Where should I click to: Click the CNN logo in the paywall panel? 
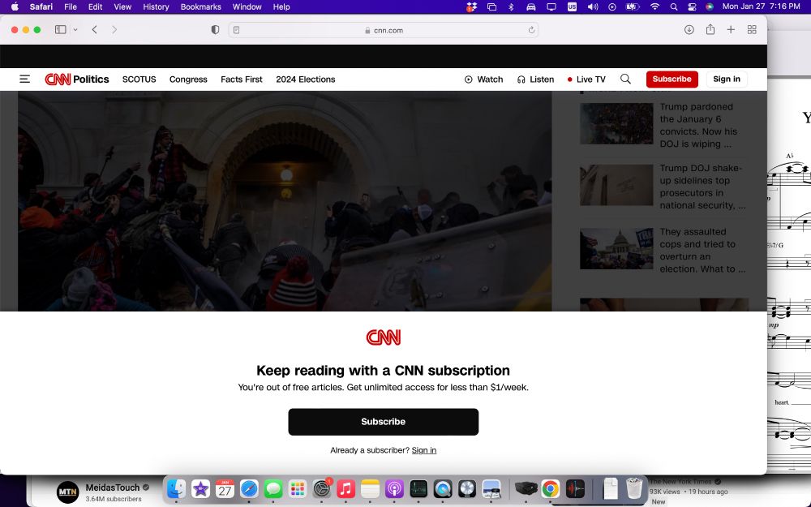384,337
